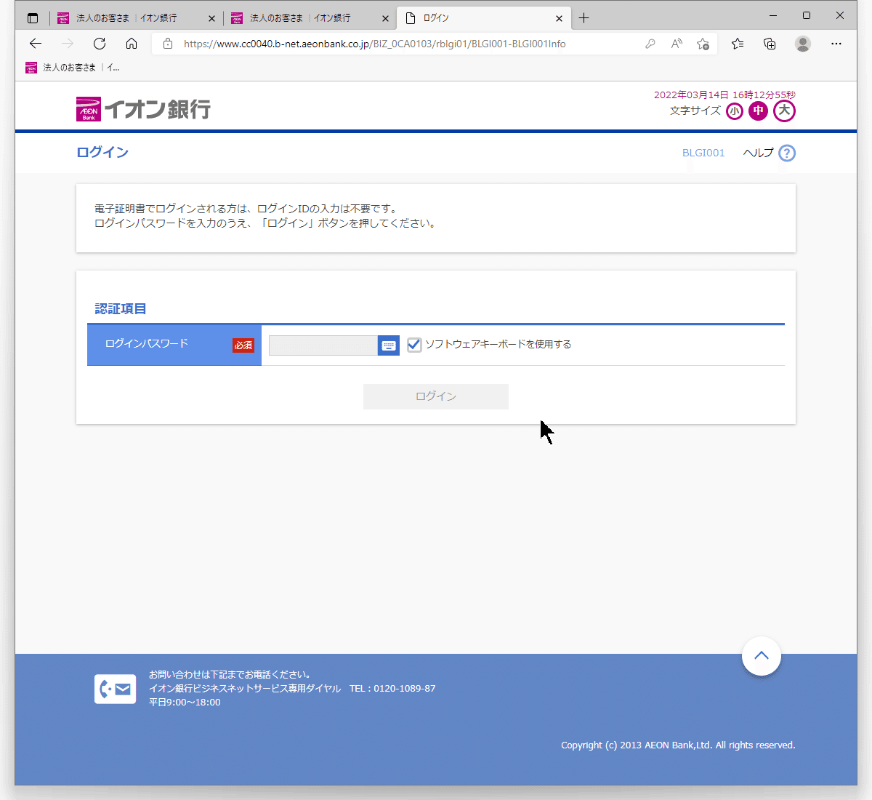Open the Collections icon in the toolbar

pos(770,44)
